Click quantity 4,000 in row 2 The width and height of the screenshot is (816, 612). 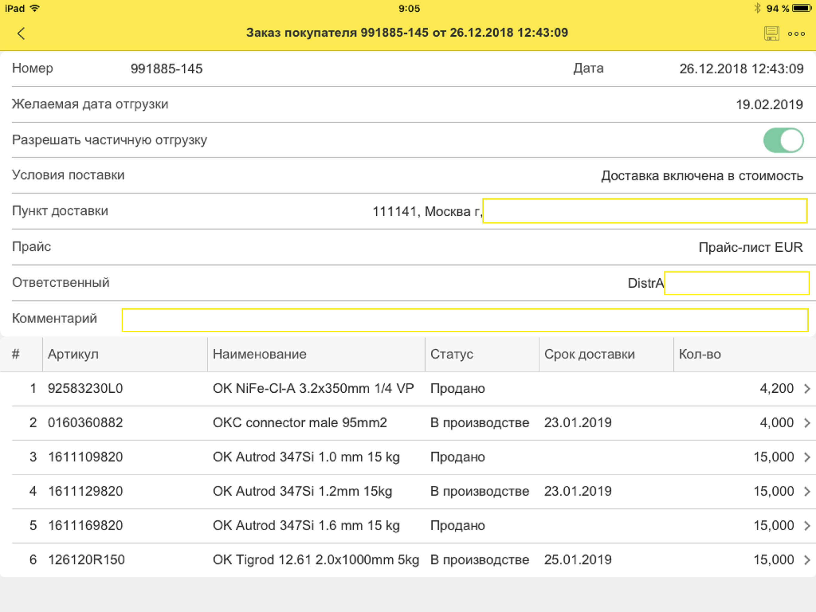(777, 423)
